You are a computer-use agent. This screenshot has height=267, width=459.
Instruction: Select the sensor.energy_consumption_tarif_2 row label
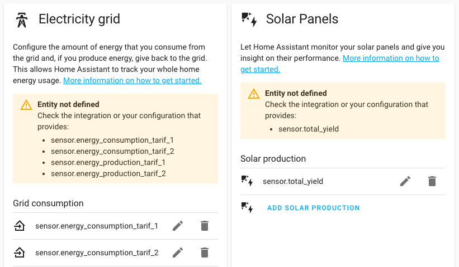point(96,253)
